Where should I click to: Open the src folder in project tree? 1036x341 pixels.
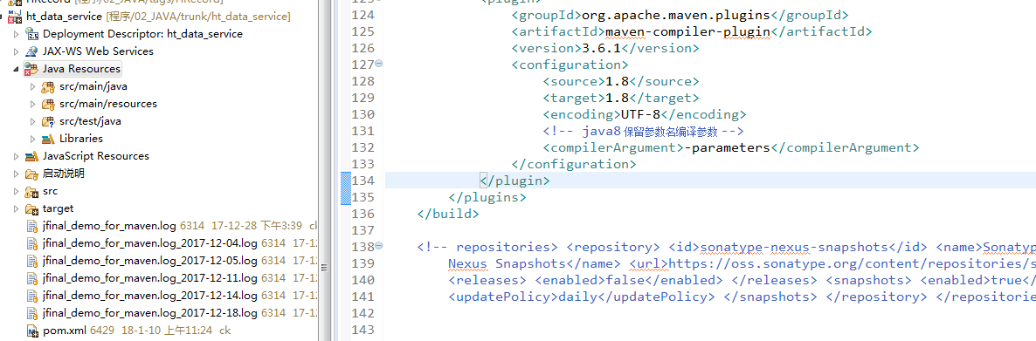pos(50,191)
